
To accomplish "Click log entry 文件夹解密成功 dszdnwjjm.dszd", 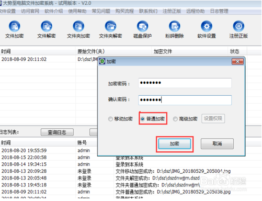I will [157, 178].
